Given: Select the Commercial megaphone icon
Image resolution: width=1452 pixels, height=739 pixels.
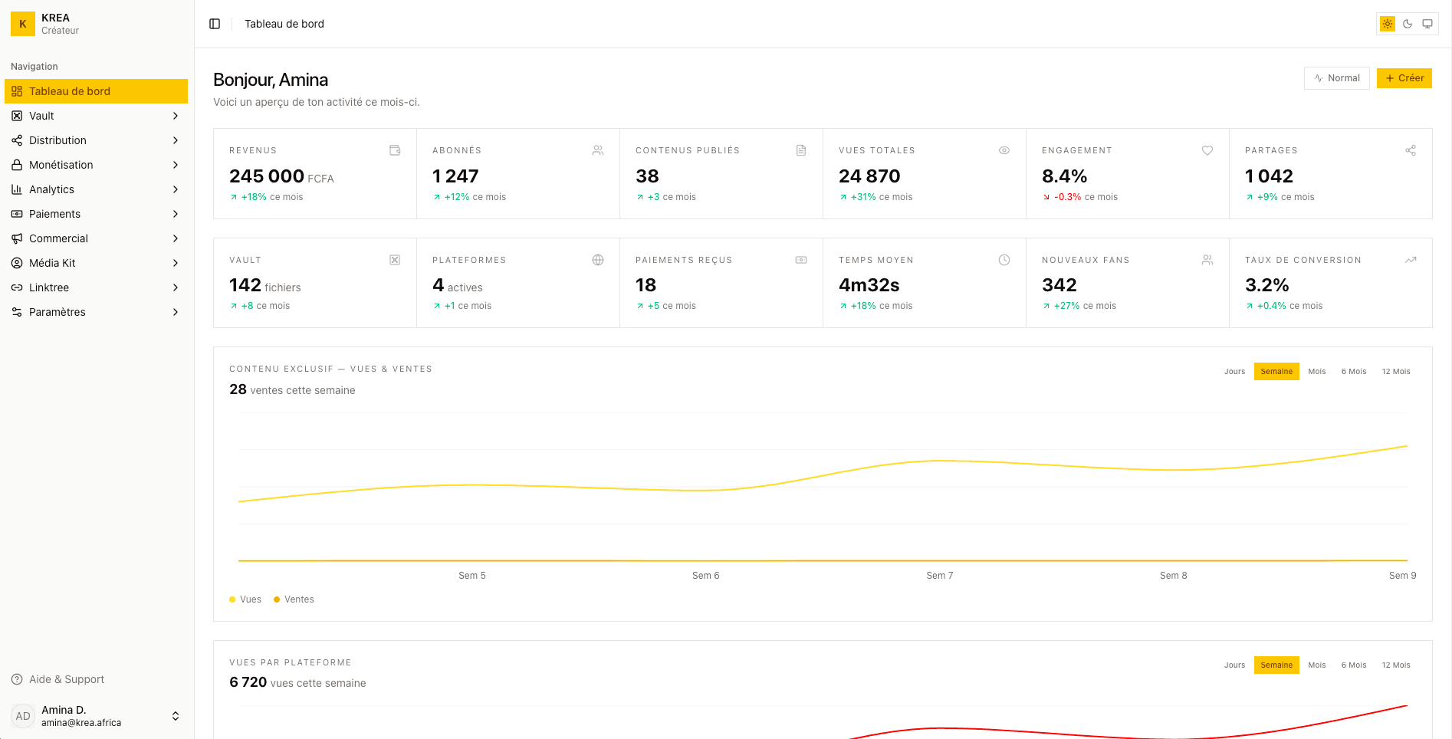Looking at the screenshot, I should [17, 238].
